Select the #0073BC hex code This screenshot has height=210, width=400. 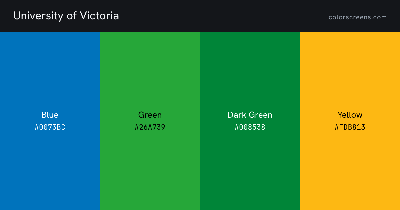click(50, 127)
